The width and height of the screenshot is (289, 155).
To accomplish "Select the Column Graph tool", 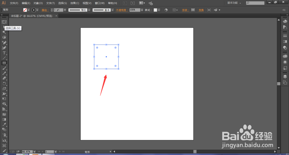I will (4, 140).
